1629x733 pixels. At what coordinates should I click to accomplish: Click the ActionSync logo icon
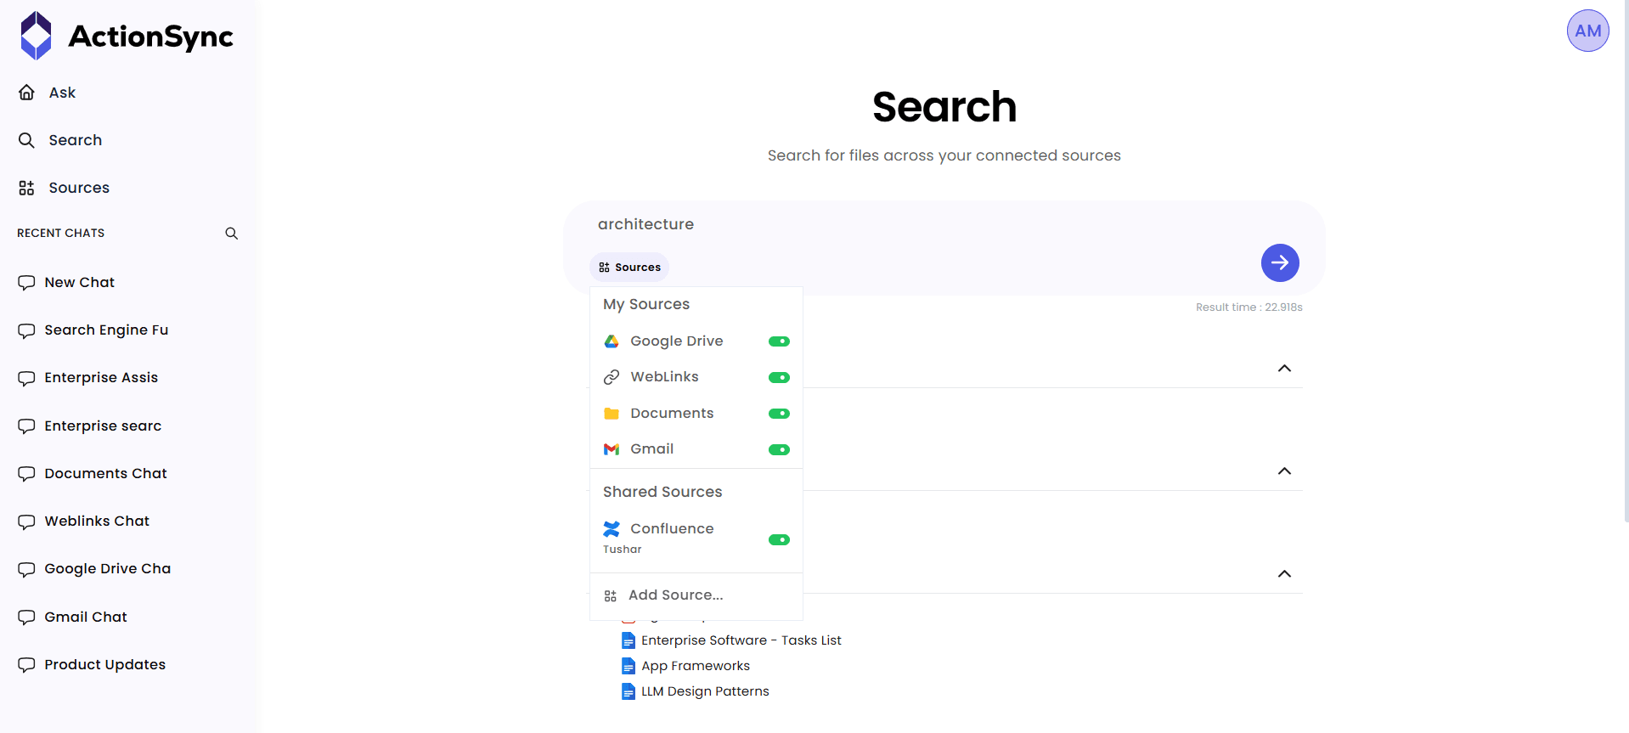pos(36,36)
